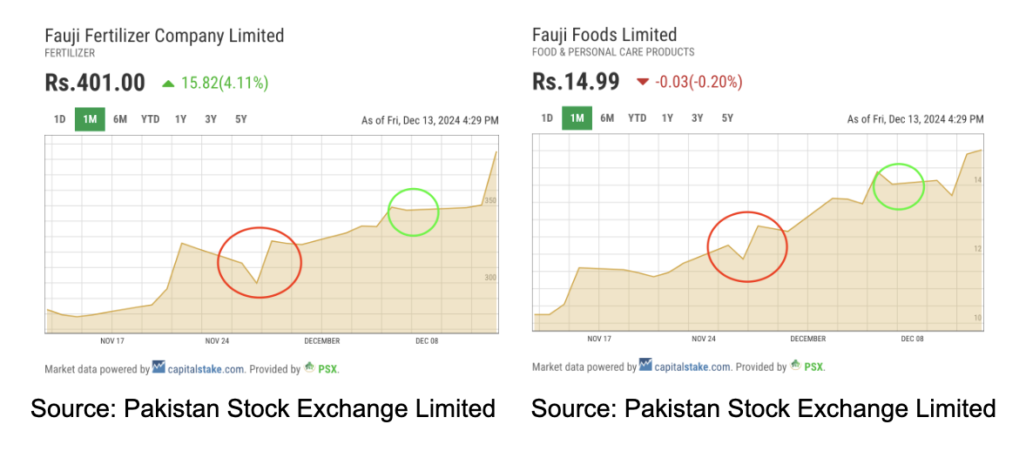Open PSX link under Fauji Fertilizer chart
Screen dimensions: 1026x451
pos(327,368)
